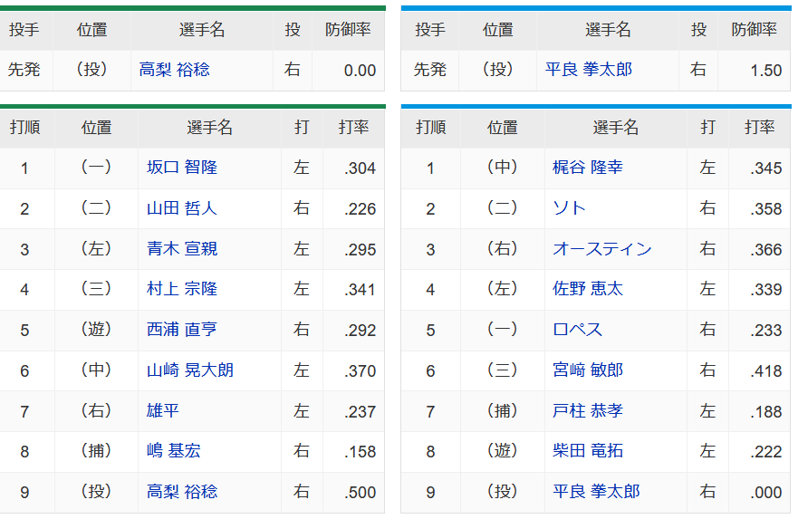Click leadoff batter 坂口 智隆 name
This screenshot has width=798, height=519.
(x=182, y=168)
